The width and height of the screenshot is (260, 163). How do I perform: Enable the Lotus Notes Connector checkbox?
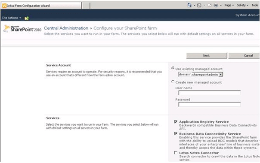pos(176,153)
